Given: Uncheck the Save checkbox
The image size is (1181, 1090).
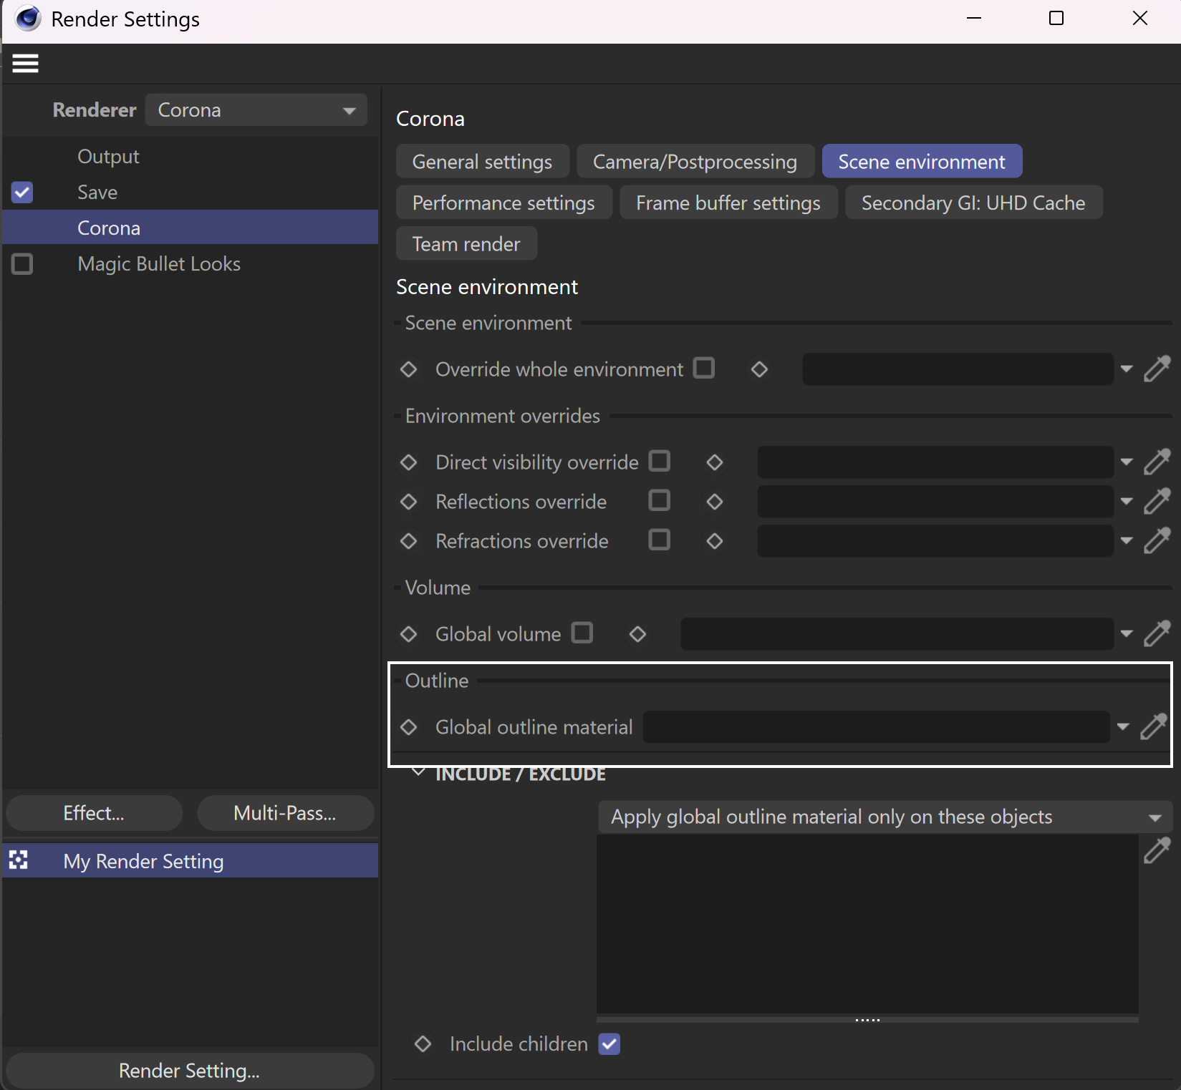Looking at the screenshot, I should [22, 192].
